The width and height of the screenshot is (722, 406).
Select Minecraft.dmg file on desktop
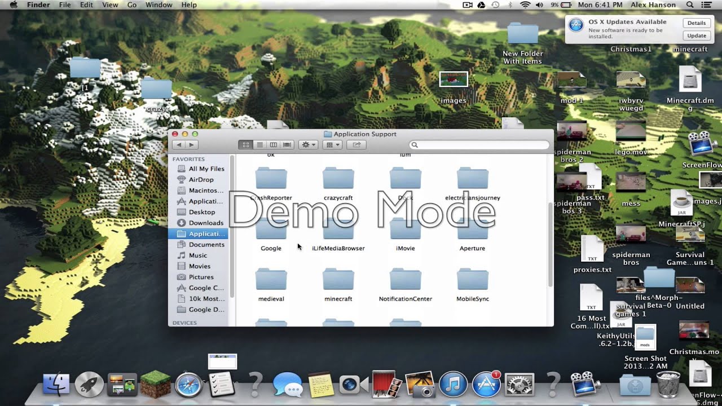tap(690, 80)
